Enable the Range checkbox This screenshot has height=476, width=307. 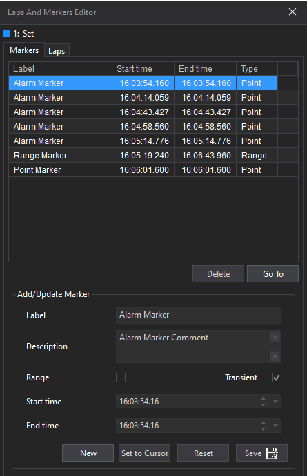(121, 377)
